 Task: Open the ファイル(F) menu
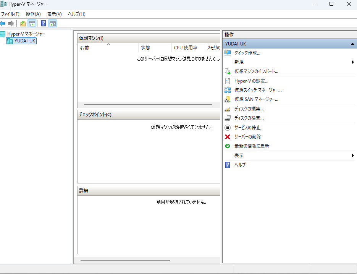point(10,14)
